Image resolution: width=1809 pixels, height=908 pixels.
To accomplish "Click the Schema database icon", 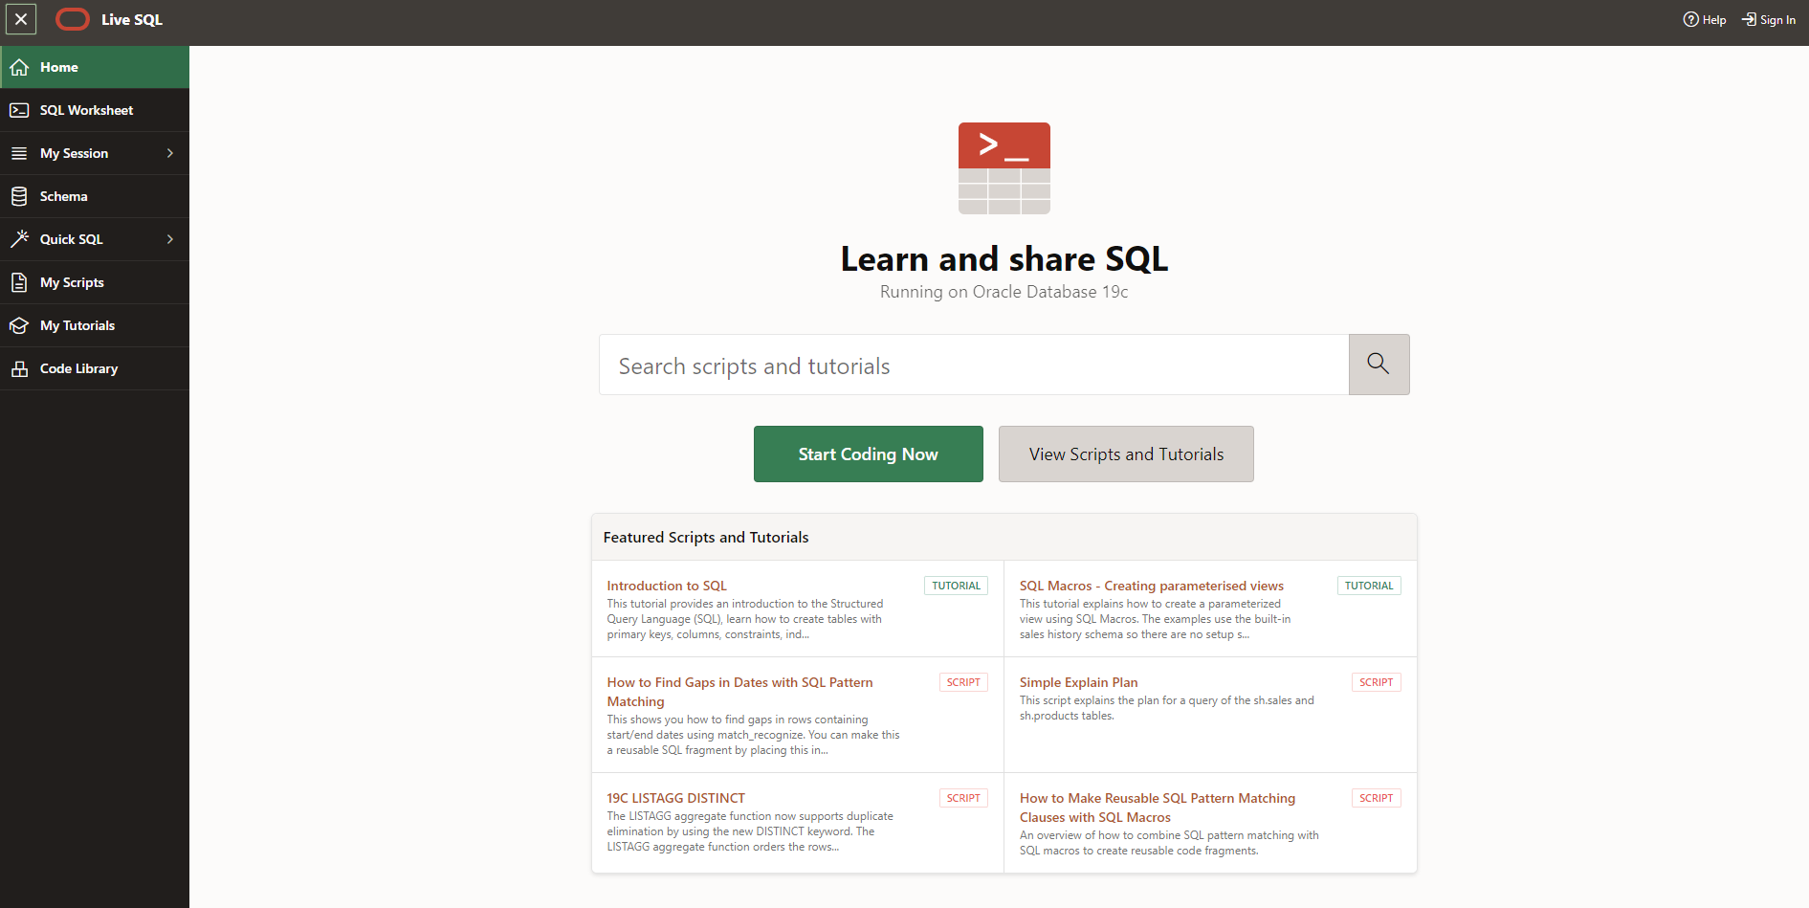I will pos(19,197).
